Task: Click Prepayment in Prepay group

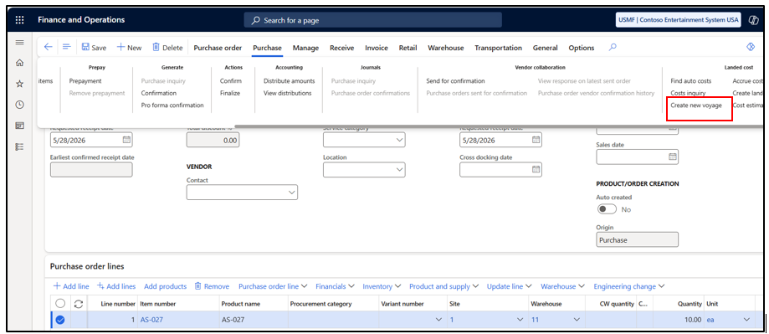Action: 85,81
